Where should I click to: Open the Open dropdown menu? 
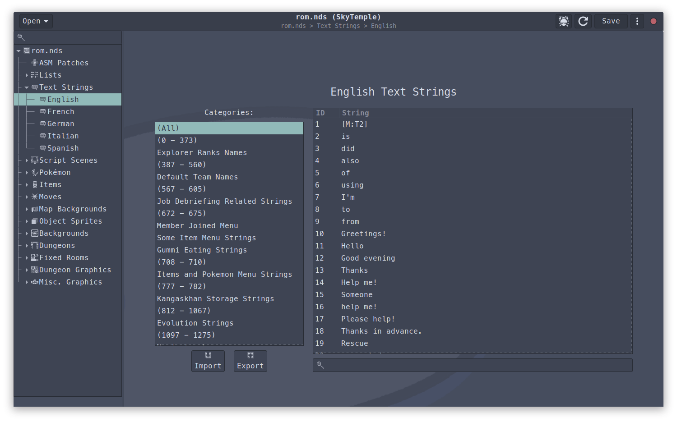tap(36, 21)
